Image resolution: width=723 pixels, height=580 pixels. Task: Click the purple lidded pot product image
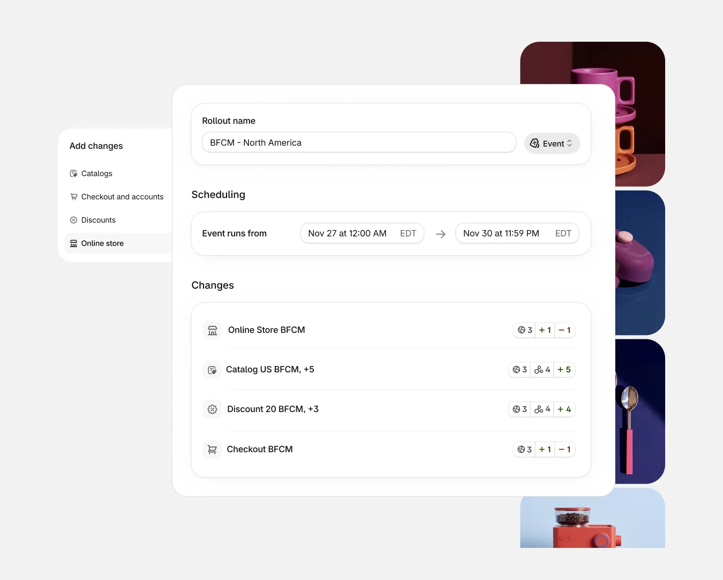click(x=640, y=263)
